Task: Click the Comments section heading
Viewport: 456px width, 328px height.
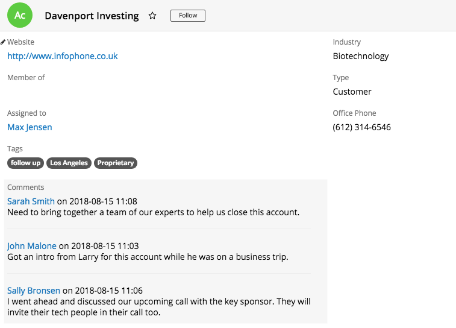Action: [x=25, y=187]
